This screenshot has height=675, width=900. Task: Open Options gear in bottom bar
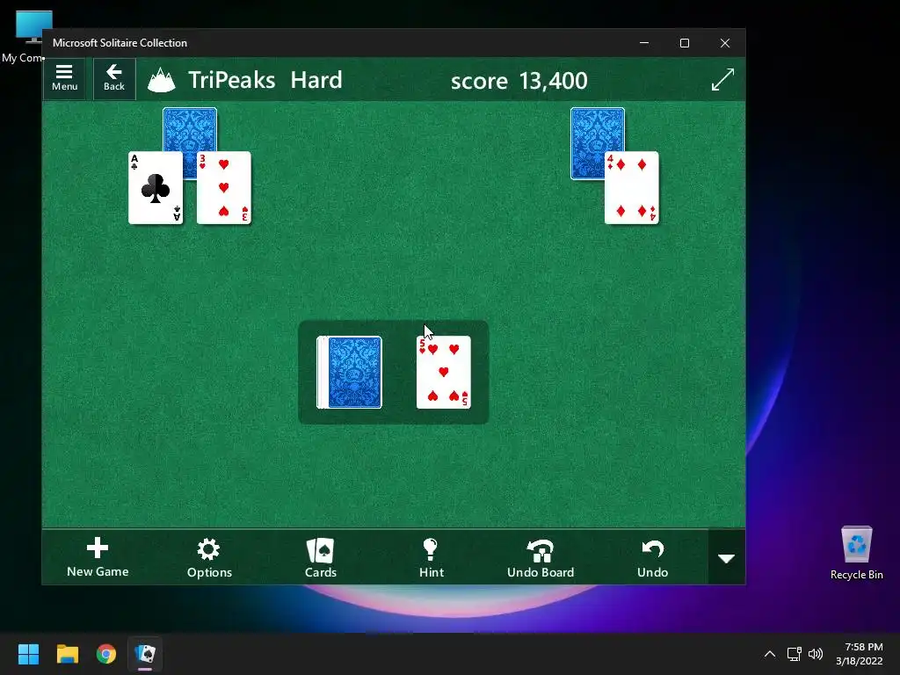tap(209, 556)
